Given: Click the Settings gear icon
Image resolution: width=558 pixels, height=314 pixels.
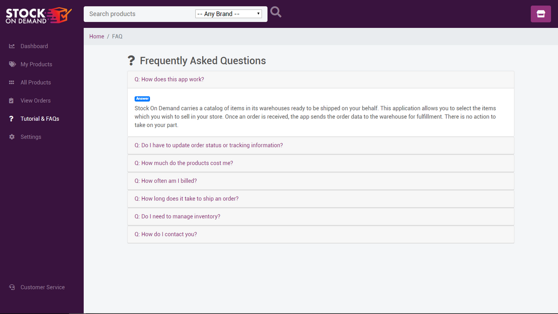Looking at the screenshot, I should click(x=12, y=137).
